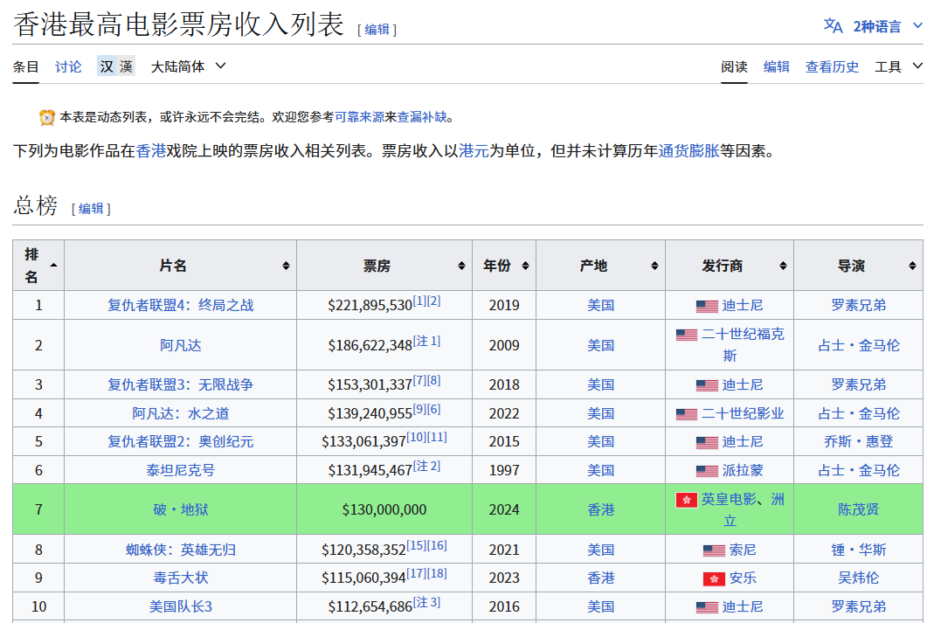Open director link 锤·华斯
Viewport: 927px width, 623px height.
(859, 550)
